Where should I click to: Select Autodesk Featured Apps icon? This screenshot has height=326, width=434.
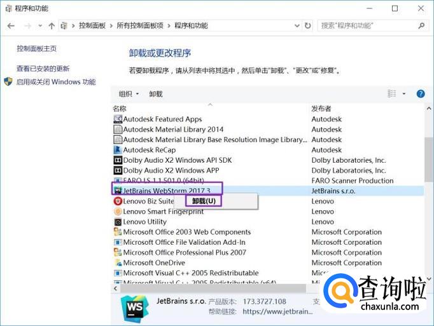(x=118, y=119)
